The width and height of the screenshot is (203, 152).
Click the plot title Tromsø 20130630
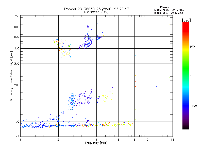[x=96, y=9]
